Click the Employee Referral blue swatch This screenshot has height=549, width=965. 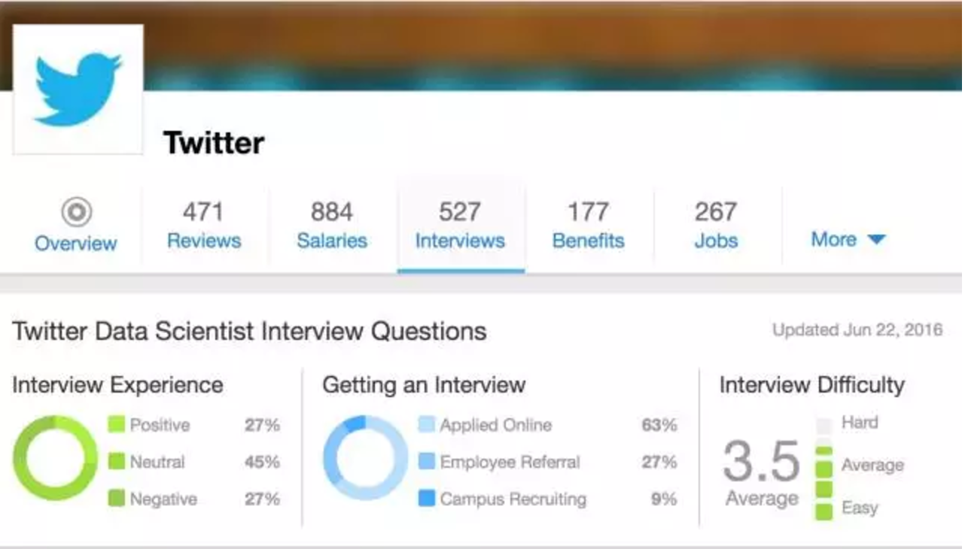[427, 461]
